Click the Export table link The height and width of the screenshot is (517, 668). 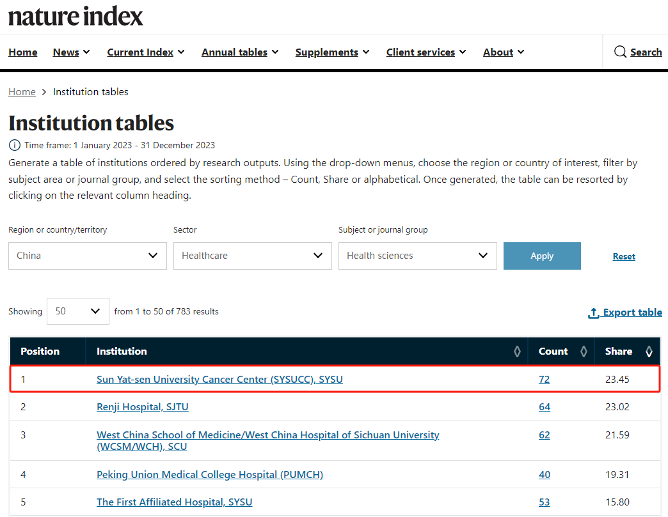624,312
